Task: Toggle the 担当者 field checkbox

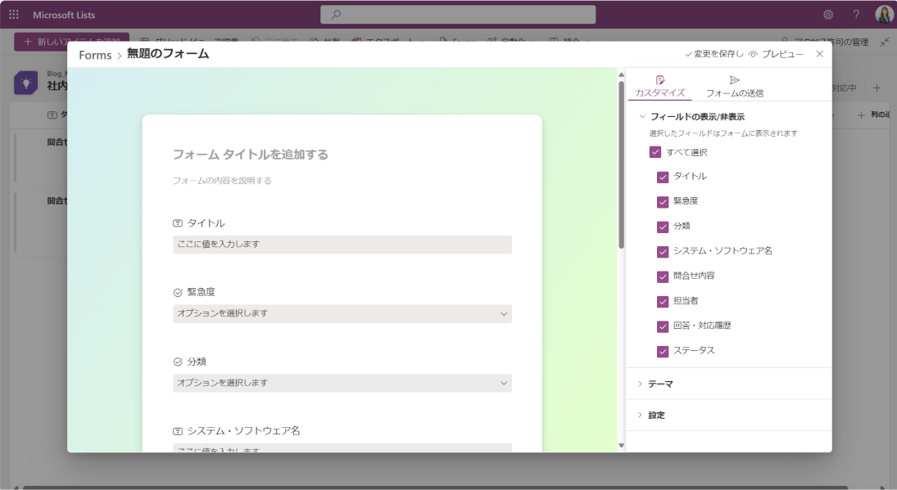Action: pyautogui.click(x=663, y=301)
